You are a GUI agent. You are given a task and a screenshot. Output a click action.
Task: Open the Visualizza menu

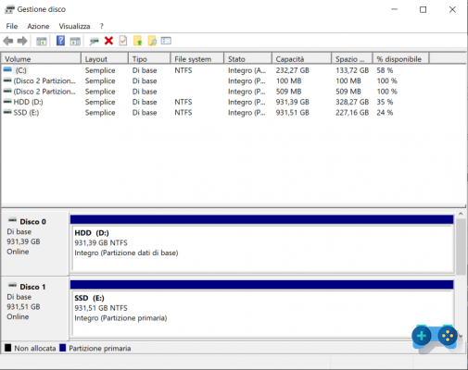(74, 26)
